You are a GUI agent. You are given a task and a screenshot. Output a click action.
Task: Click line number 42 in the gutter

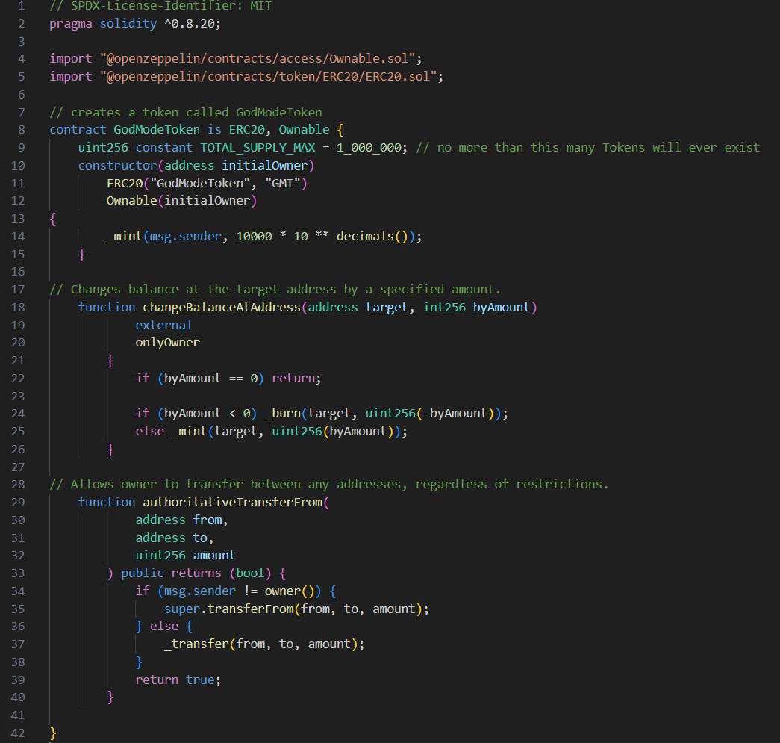click(18, 733)
